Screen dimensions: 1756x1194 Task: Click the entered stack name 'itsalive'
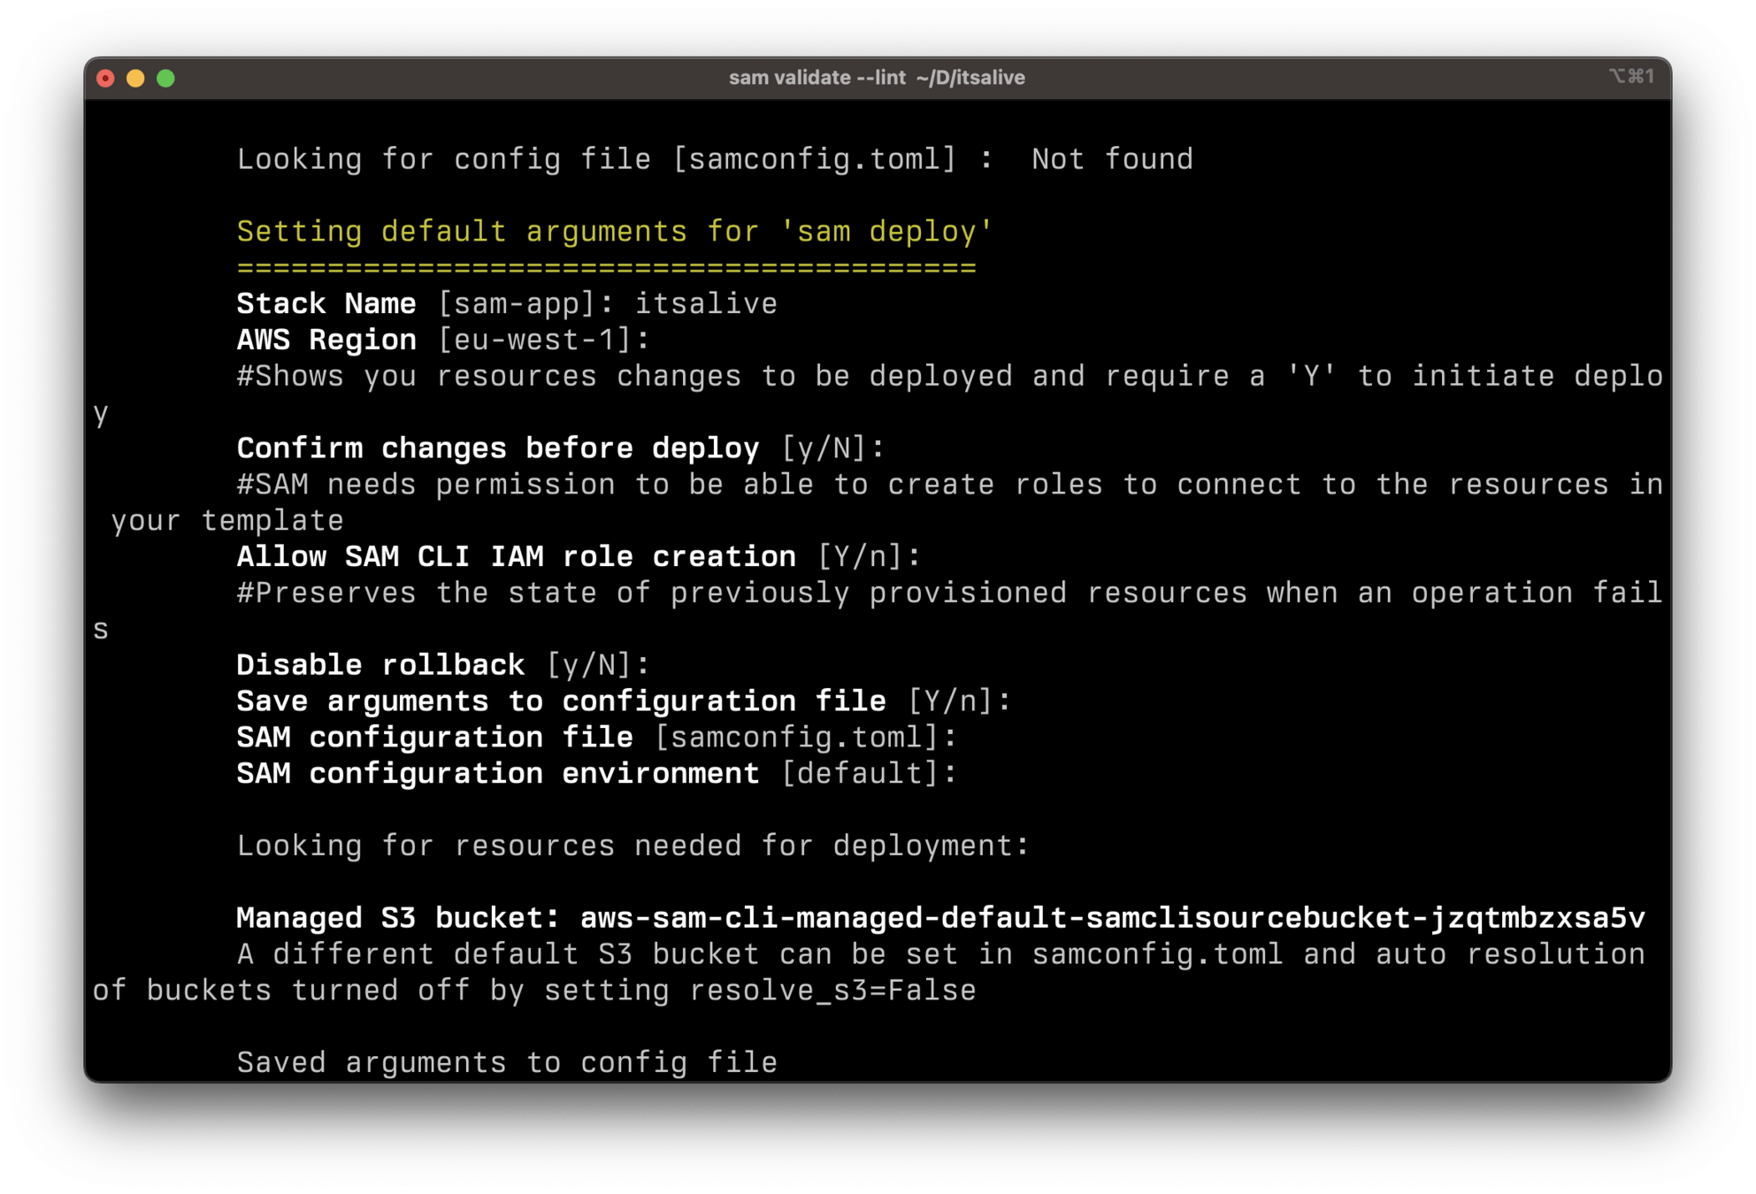coord(705,304)
